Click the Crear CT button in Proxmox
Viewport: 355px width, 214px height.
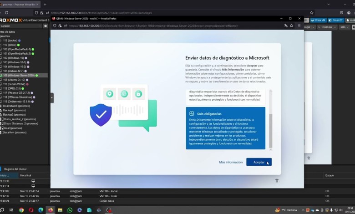pyautogui.click(x=336, y=20)
